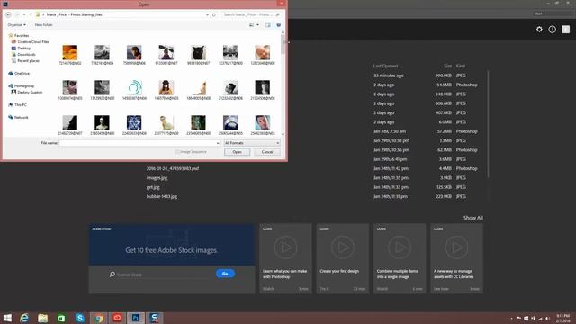Click the search box in Open dialog
This screenshot has height=324, width=576.
click(x=252, y=14)
